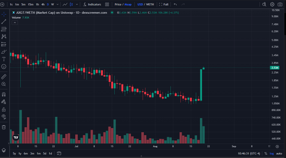Expand the bottom panel handle
The height and width of the screenshot is (158, 286).
pyautogui.click(x=141, y=156)
